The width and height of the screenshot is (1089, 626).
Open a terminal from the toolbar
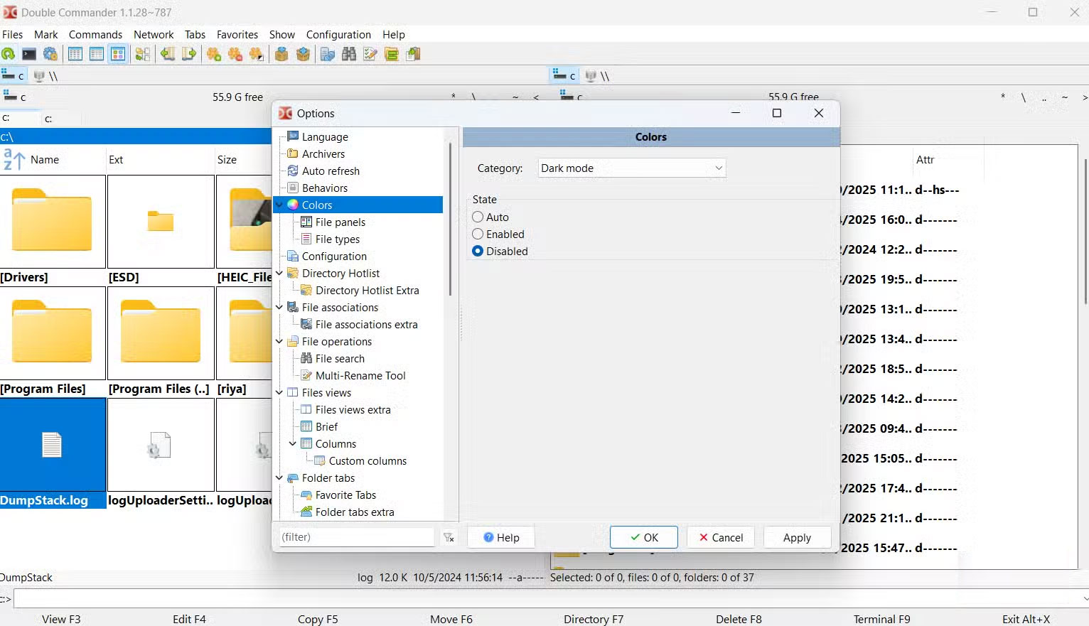29,54
